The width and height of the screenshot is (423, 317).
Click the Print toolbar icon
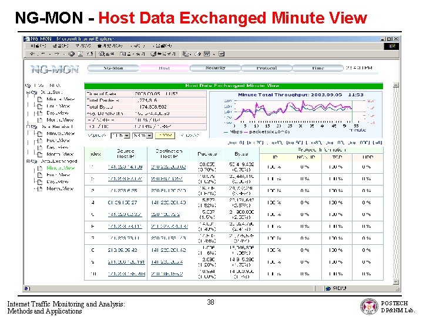198,54
